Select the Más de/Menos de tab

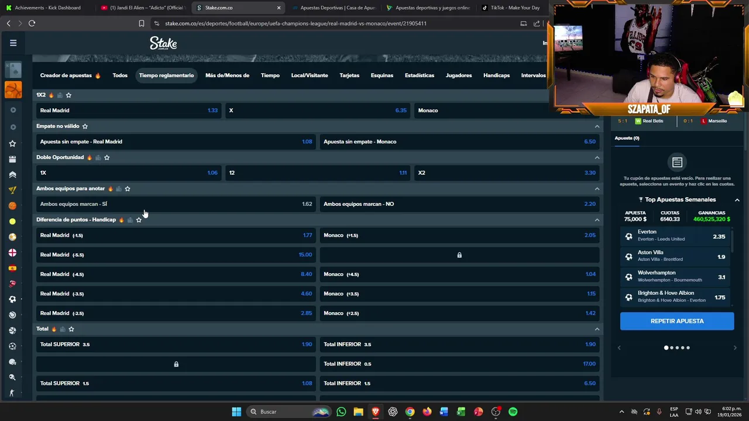coord(227,75)
